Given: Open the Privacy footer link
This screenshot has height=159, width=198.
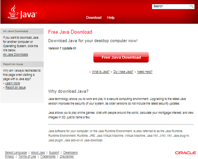Looking at the screenshot, I should [10, 156].
